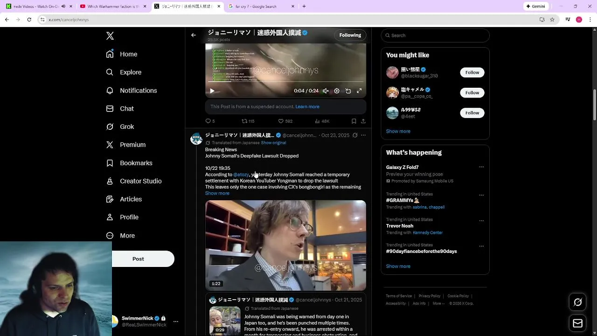Open the #GRAMMYs trending topic
The height and width of the screenshot is (336, 597).
403,200
